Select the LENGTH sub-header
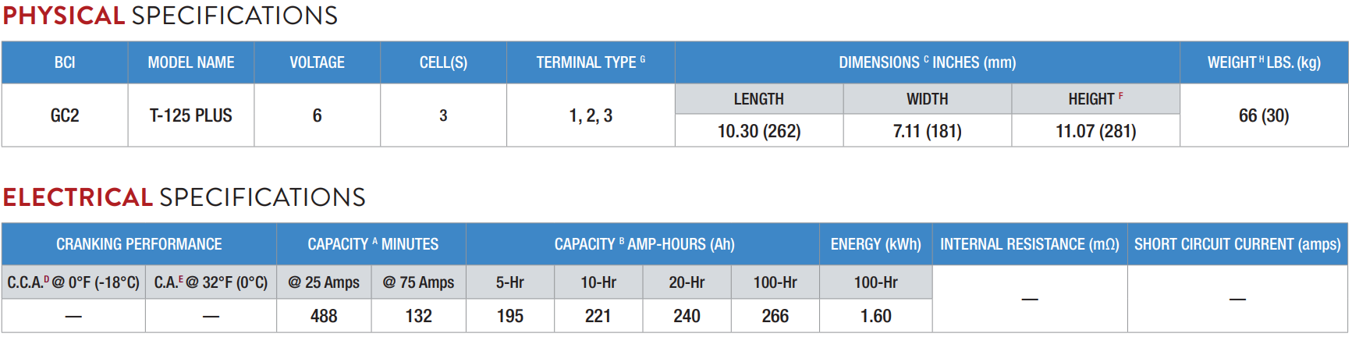1352x337 pixels. 759,99
